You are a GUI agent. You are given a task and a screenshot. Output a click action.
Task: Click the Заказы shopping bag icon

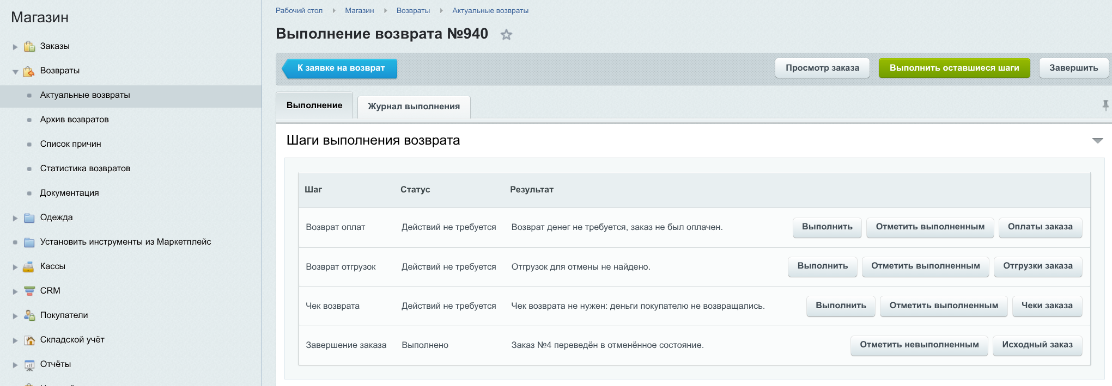point(29,46)
